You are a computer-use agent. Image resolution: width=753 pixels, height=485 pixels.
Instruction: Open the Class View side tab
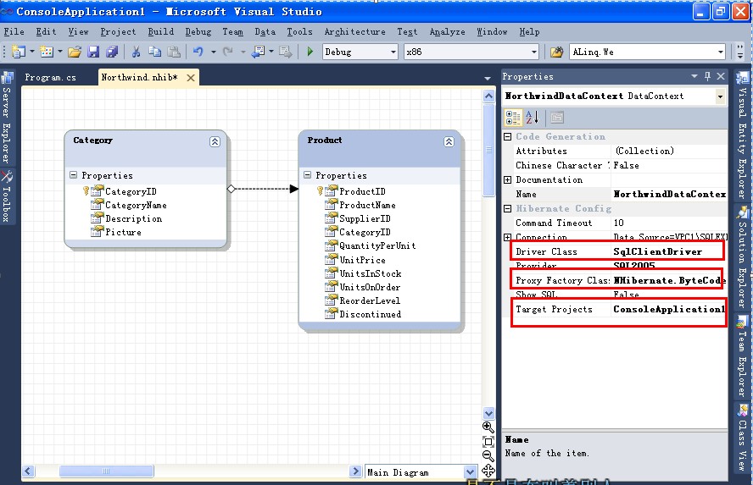point(743,438)
